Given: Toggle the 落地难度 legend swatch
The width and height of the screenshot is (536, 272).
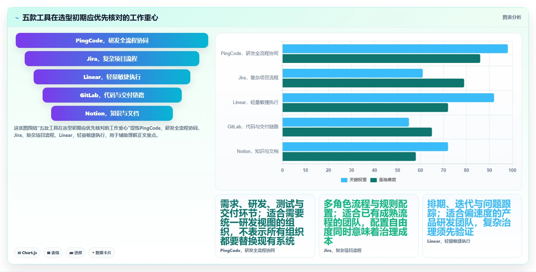Looking at the screenshot, I should point(374,180).
